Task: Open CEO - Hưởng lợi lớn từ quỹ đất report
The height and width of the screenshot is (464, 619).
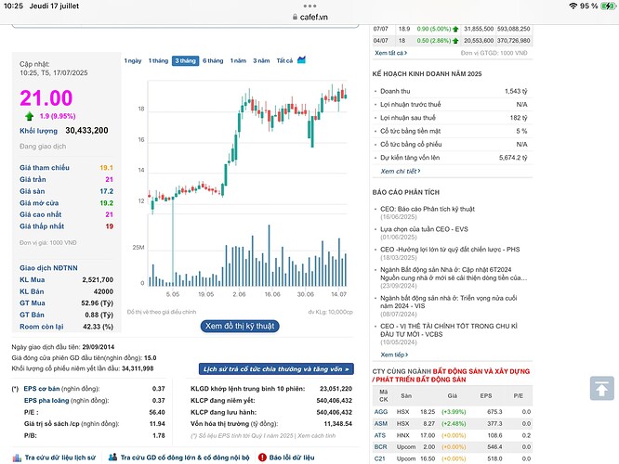Action: [450, 249]
